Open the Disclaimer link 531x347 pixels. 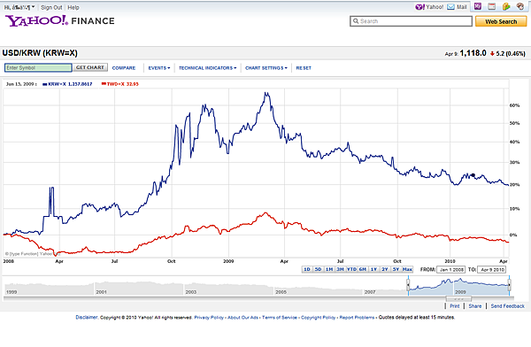click(x=87, y=318)
